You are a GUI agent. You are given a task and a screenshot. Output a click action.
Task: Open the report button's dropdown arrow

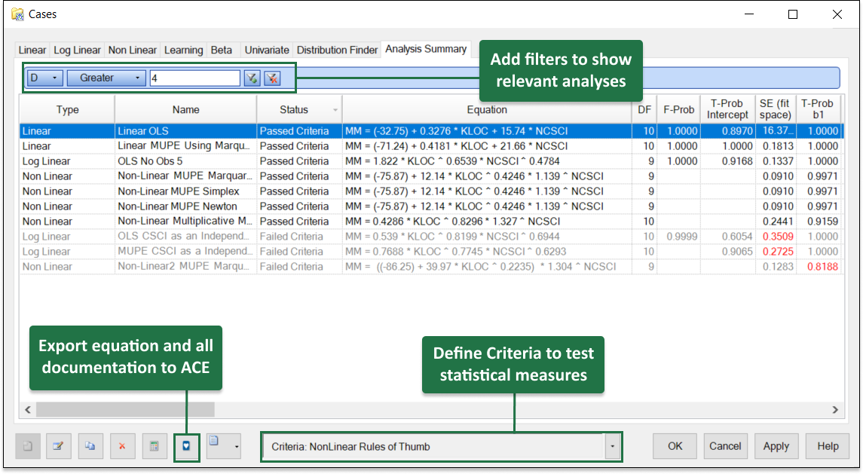point(237,446)
